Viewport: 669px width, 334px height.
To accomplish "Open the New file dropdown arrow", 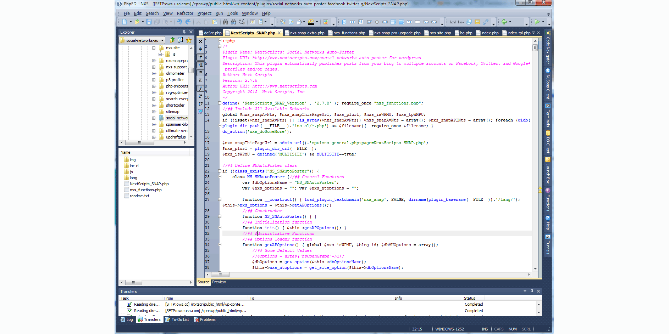I will [x=131, y=22].
